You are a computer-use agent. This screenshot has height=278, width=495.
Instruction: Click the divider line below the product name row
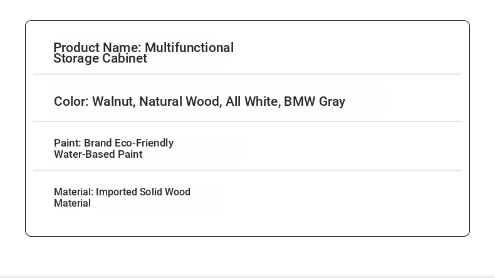coord(247,74)
